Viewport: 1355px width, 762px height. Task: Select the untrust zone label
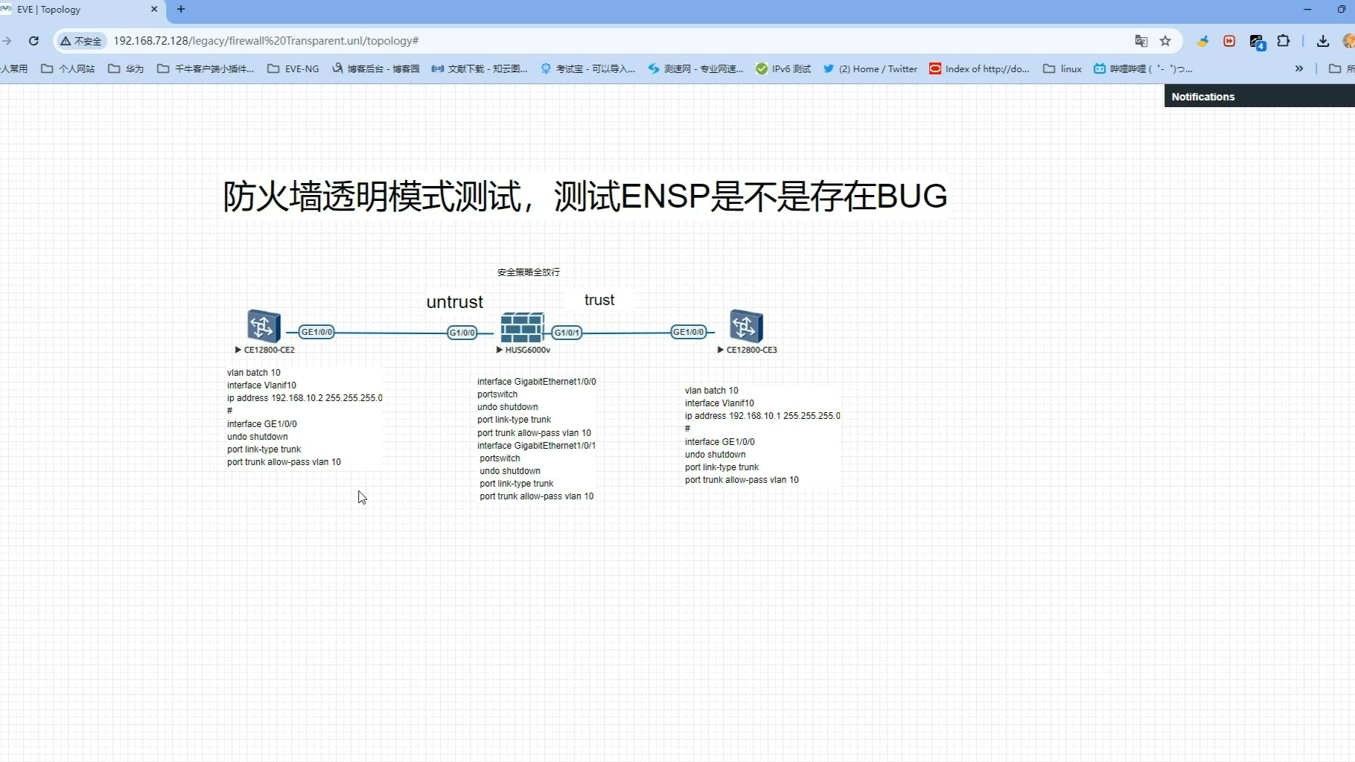pyautogui.click(x=455, y=301)
